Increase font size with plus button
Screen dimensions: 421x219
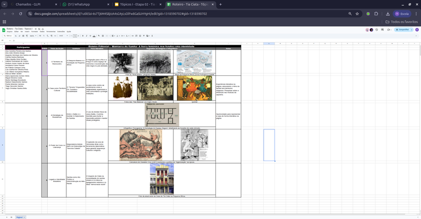(x=79, y=36)
